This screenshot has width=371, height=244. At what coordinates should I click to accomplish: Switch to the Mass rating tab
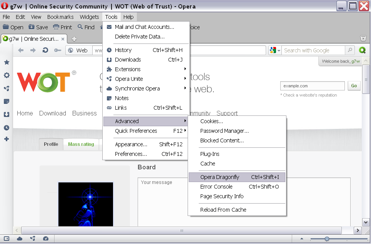(x=81, y=144)
